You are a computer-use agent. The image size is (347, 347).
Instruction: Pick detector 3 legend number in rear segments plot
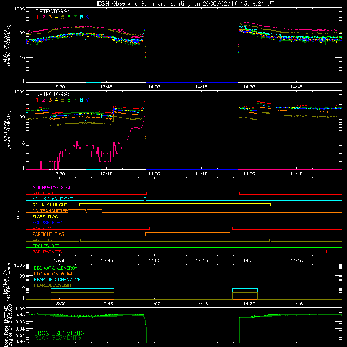[x=50, y=100]
